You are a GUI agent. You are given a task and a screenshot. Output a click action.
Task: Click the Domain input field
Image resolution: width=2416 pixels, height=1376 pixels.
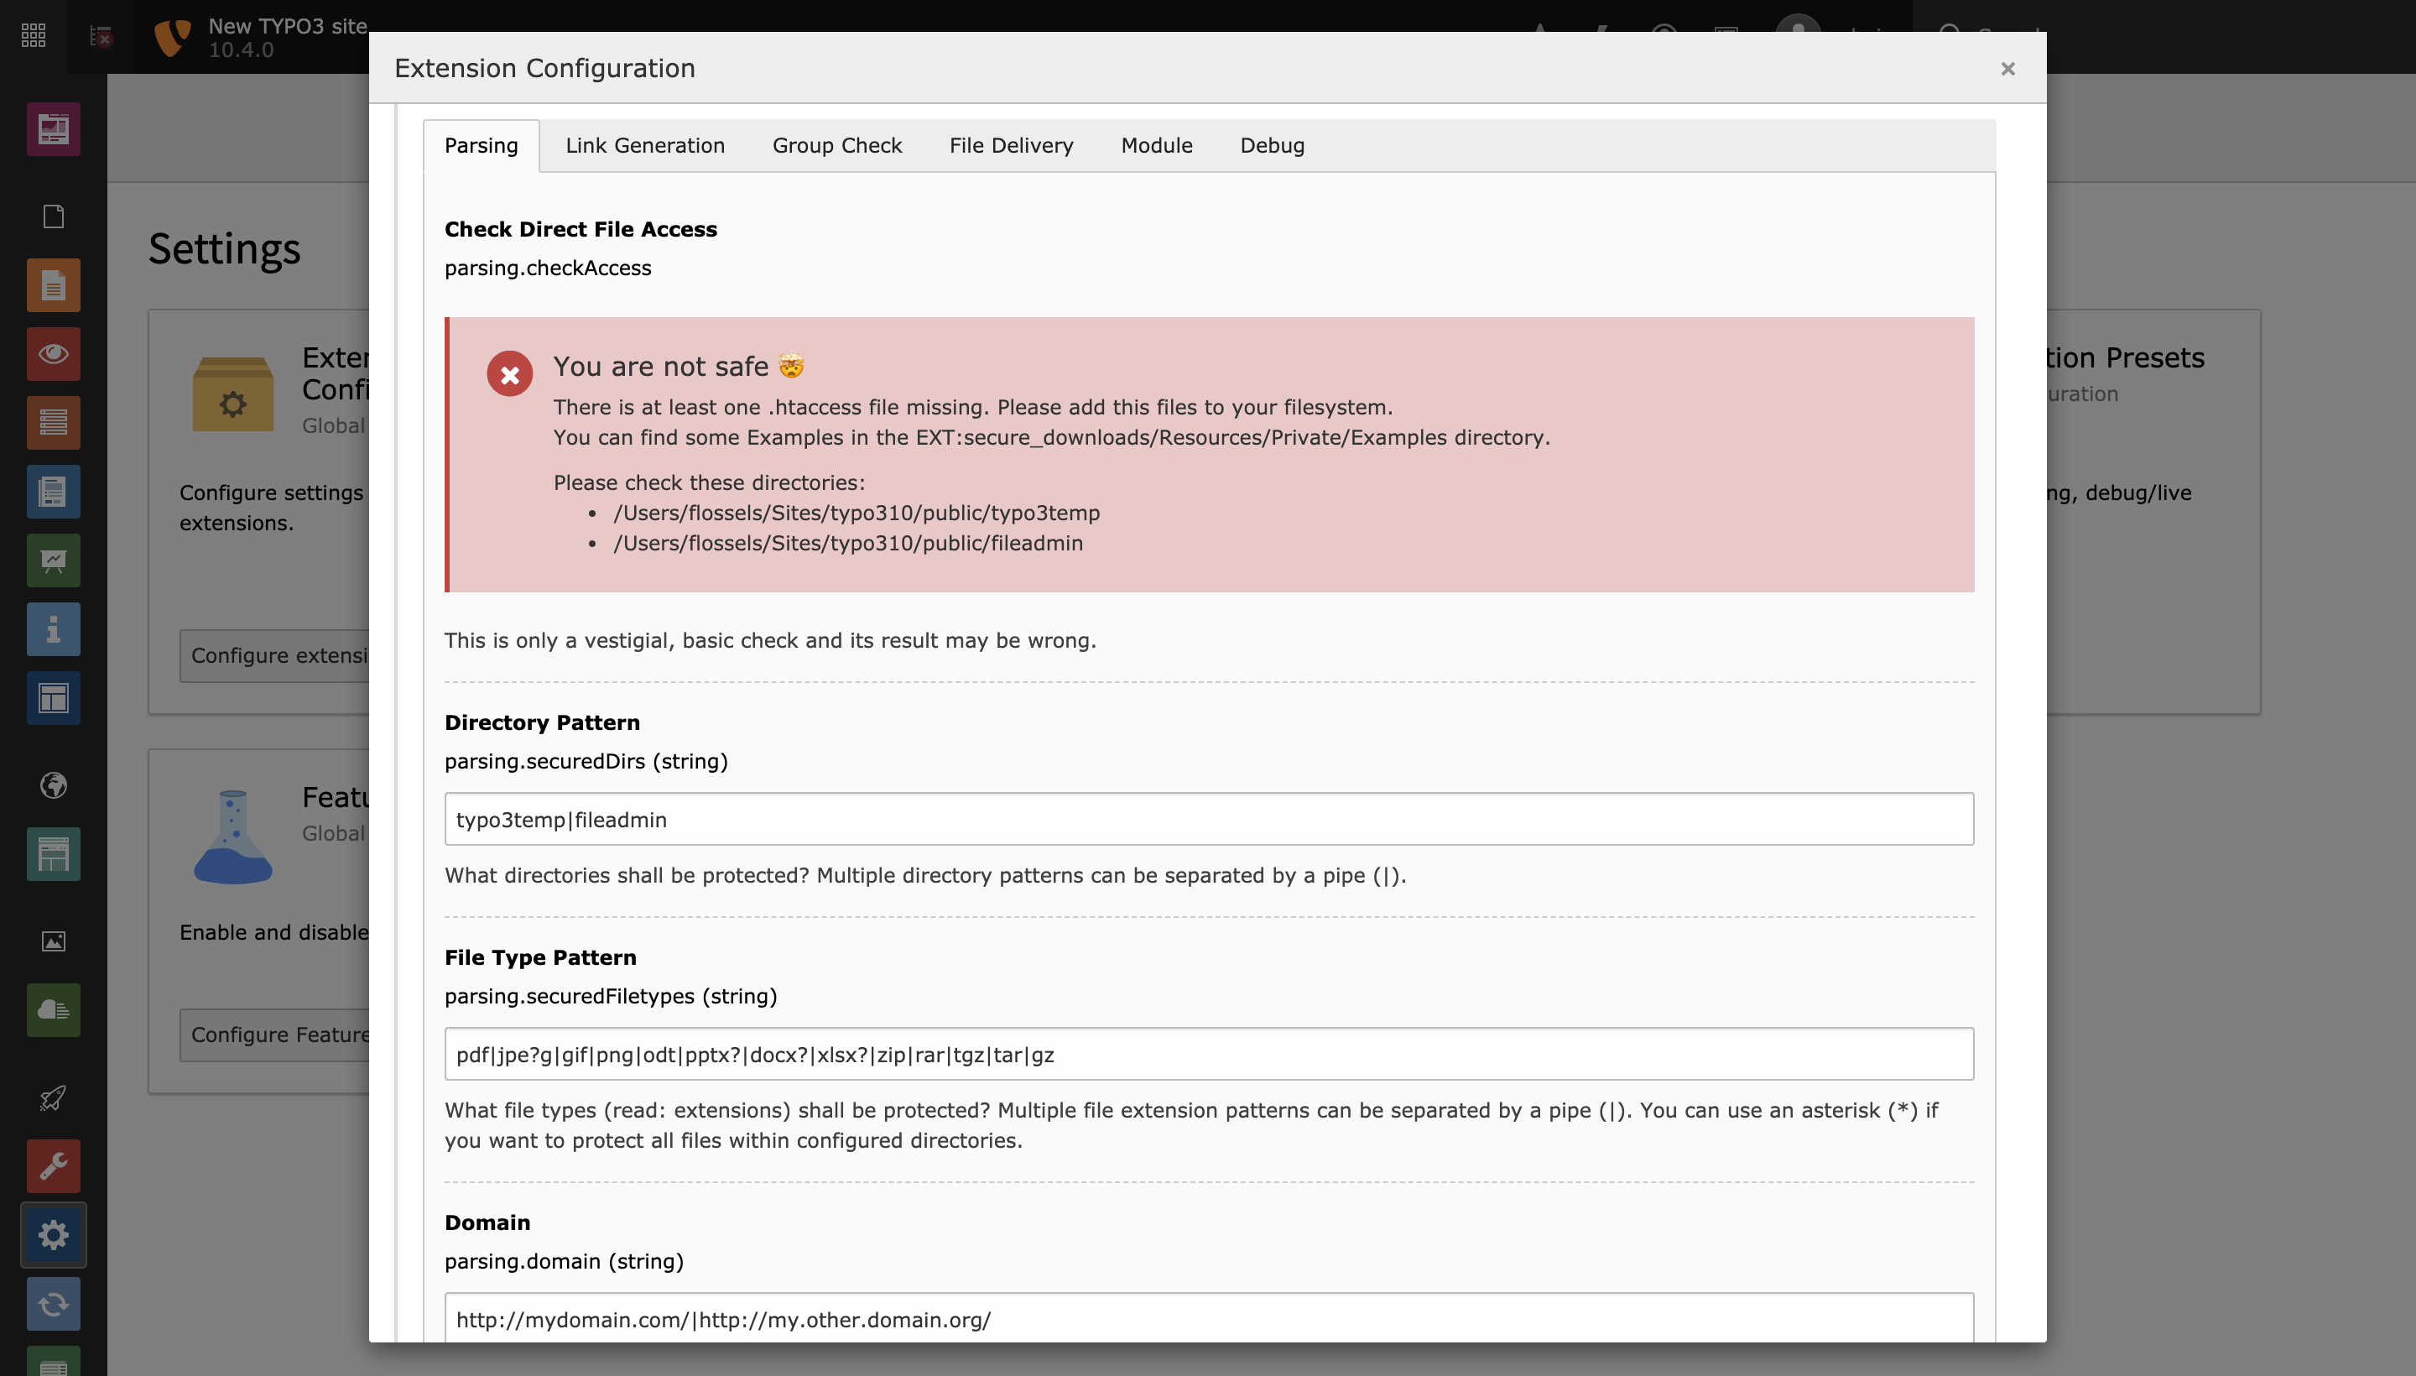tap(1209, 1317)
